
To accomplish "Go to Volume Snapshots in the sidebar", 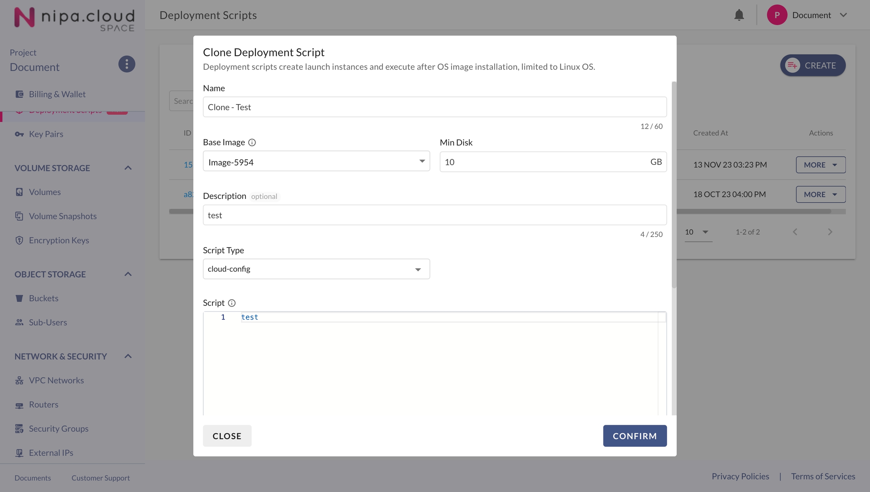I will [x=63, y=216].
